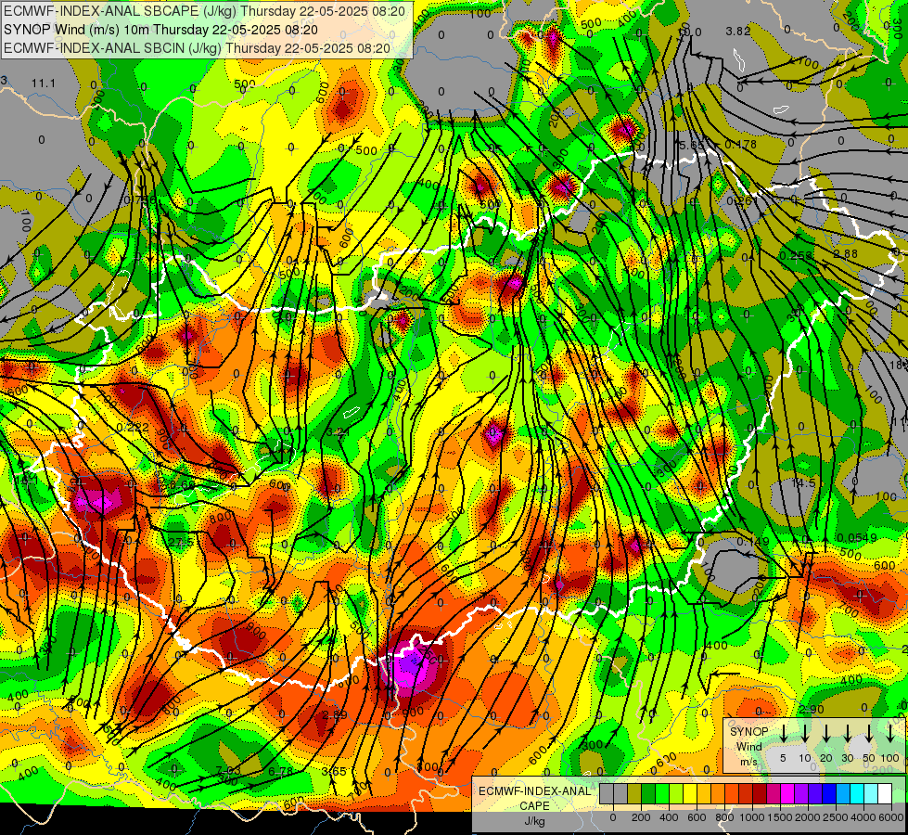Viewport: 908px width, 835px height.
Task: Select the first gray swatch in CAPE legend
Action: click(607, 793)
